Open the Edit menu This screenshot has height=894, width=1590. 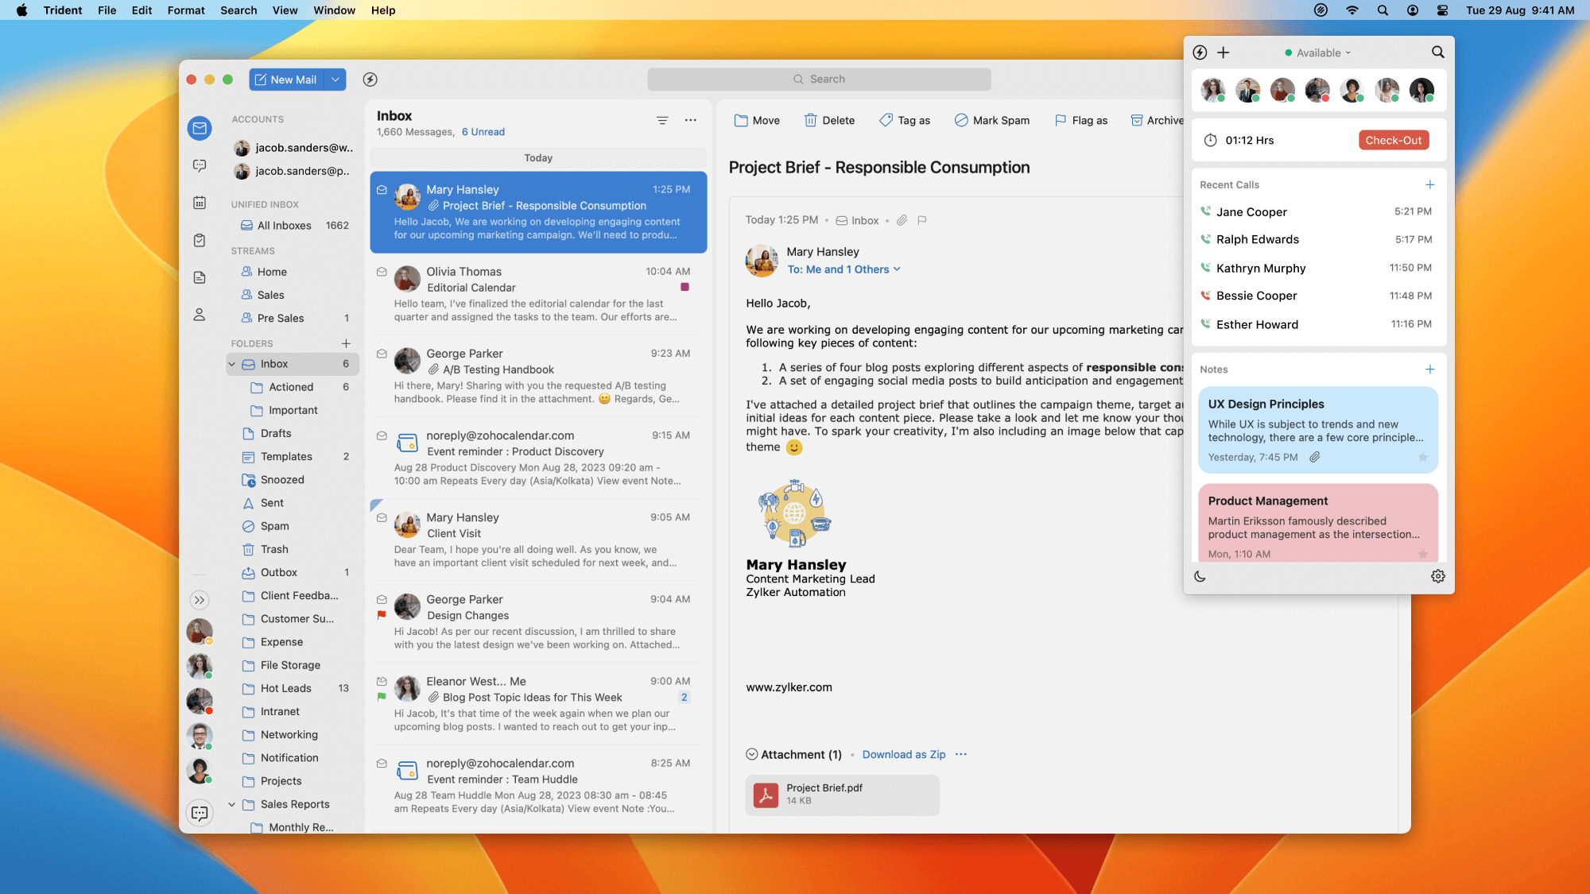click(x=142, y=10)
